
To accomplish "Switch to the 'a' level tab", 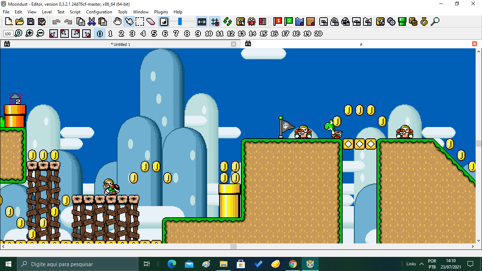I will (361, 44).
